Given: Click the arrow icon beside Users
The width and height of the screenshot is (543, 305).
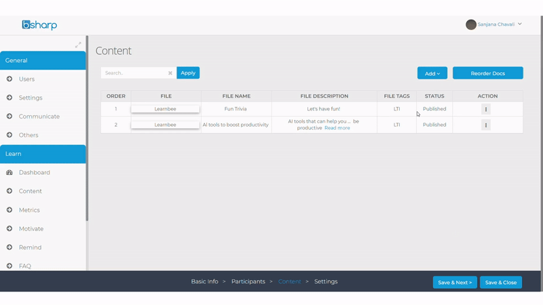Looking at the screenshot, I should (x=10, y=79).
